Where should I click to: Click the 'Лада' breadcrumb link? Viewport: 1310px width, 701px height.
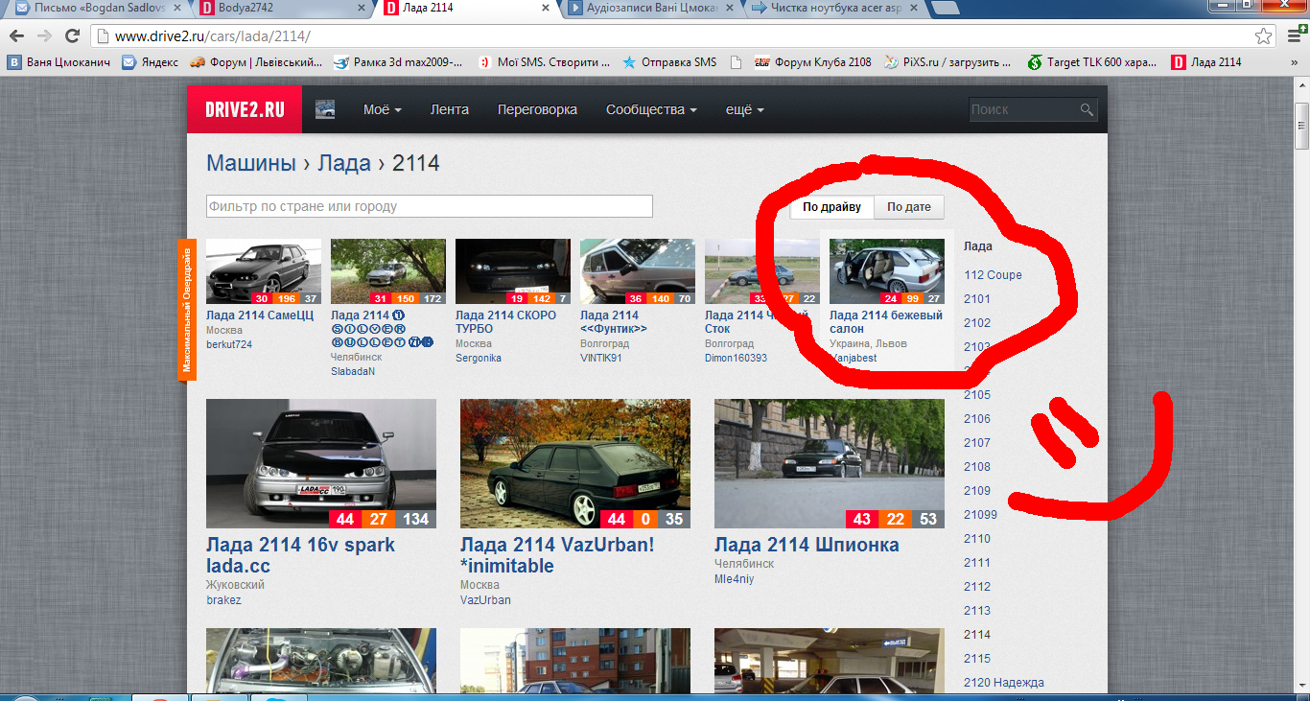pos(344,163)
